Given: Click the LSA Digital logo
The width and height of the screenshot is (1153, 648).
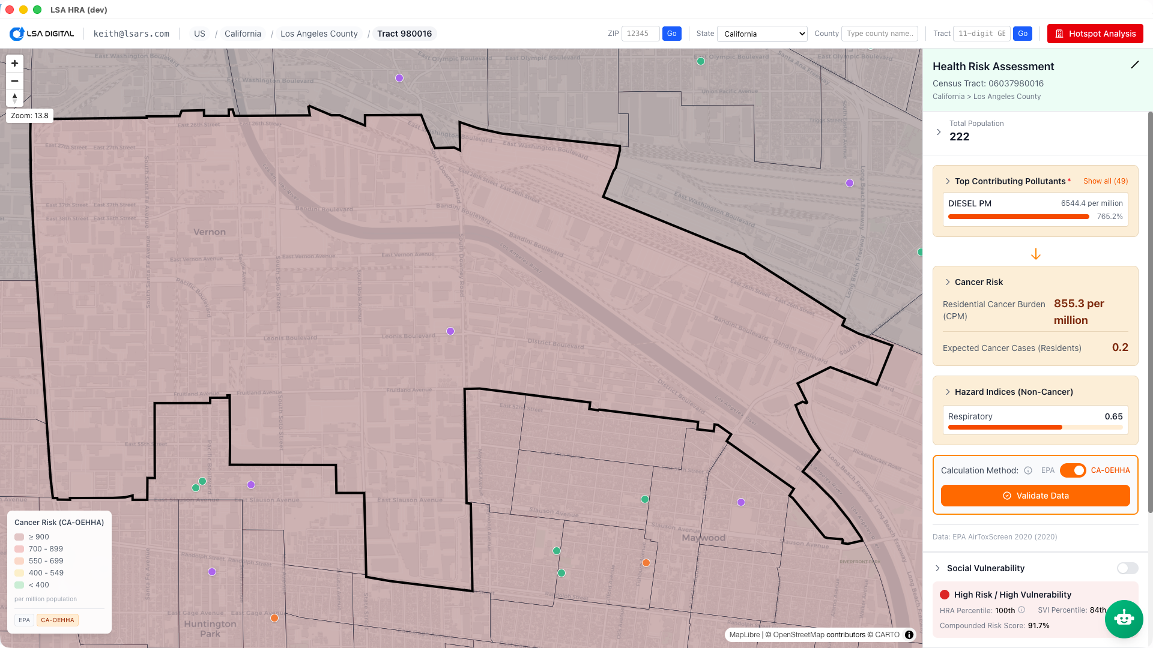Looking at the screenshot, I should click(42, 34).
